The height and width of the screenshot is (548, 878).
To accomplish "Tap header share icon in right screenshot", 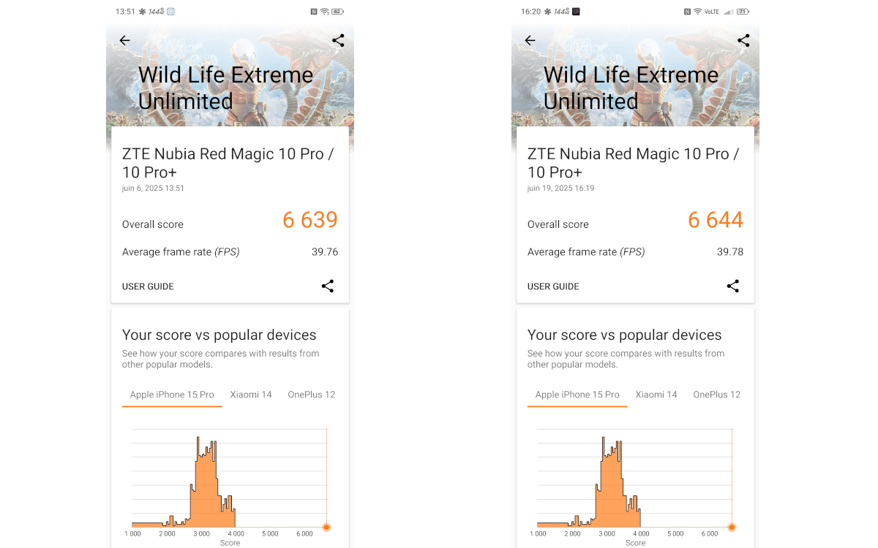I will click(x=743, y=41).
